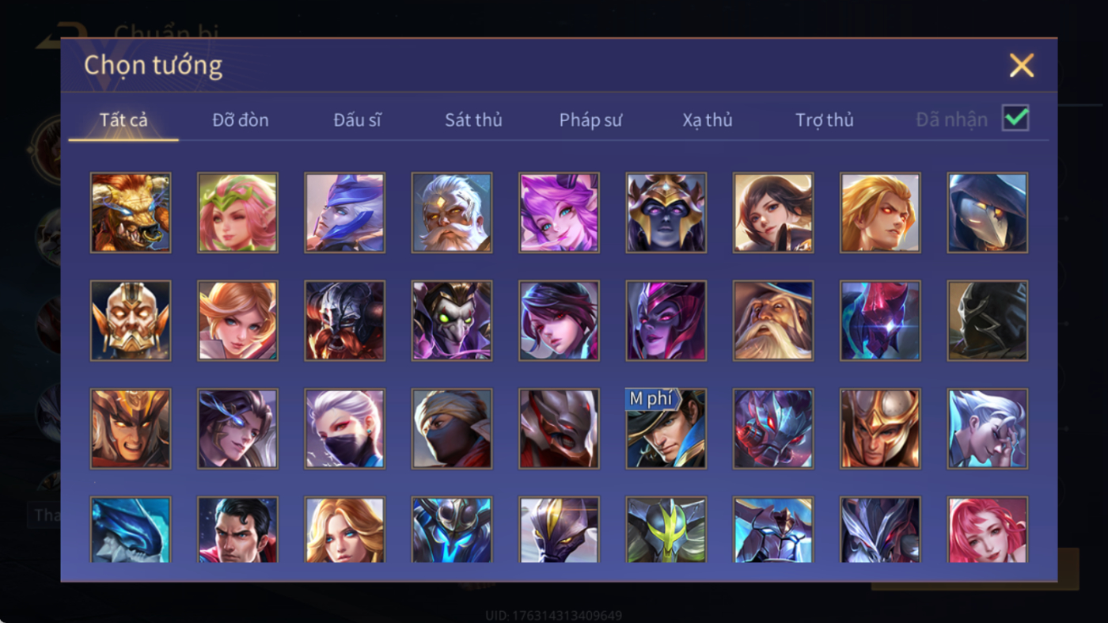The height and width of the screenshot is (623, 1108).
Task: Open the Sát thủ tab
Action: pyautogui.click(x=473, y=120)
